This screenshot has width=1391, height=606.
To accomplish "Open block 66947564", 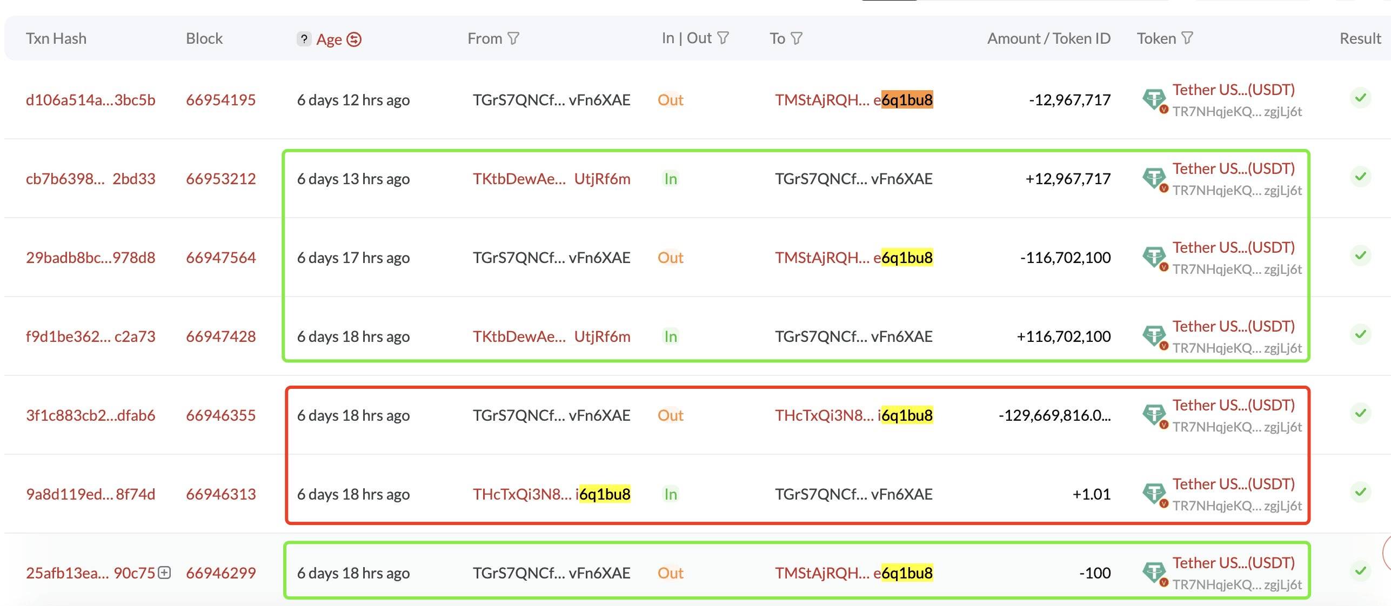I will (x=221, y=258).
